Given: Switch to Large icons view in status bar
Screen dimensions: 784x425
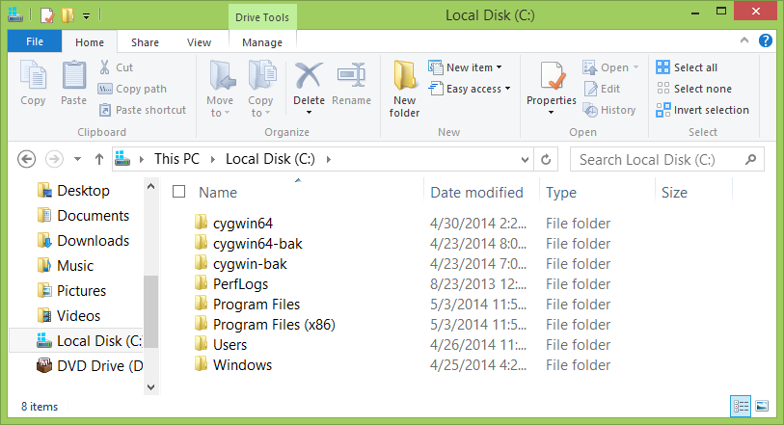Looking at the screenshot, I should click(762, 406).
